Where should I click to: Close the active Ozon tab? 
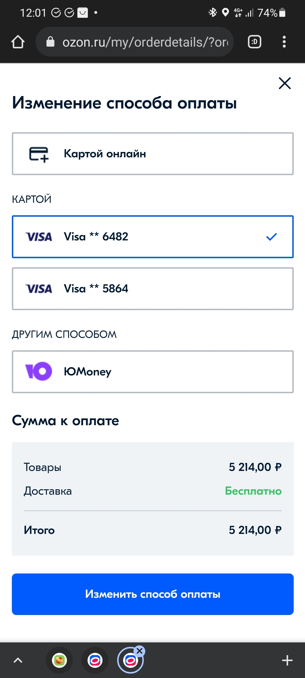point(140,651)
